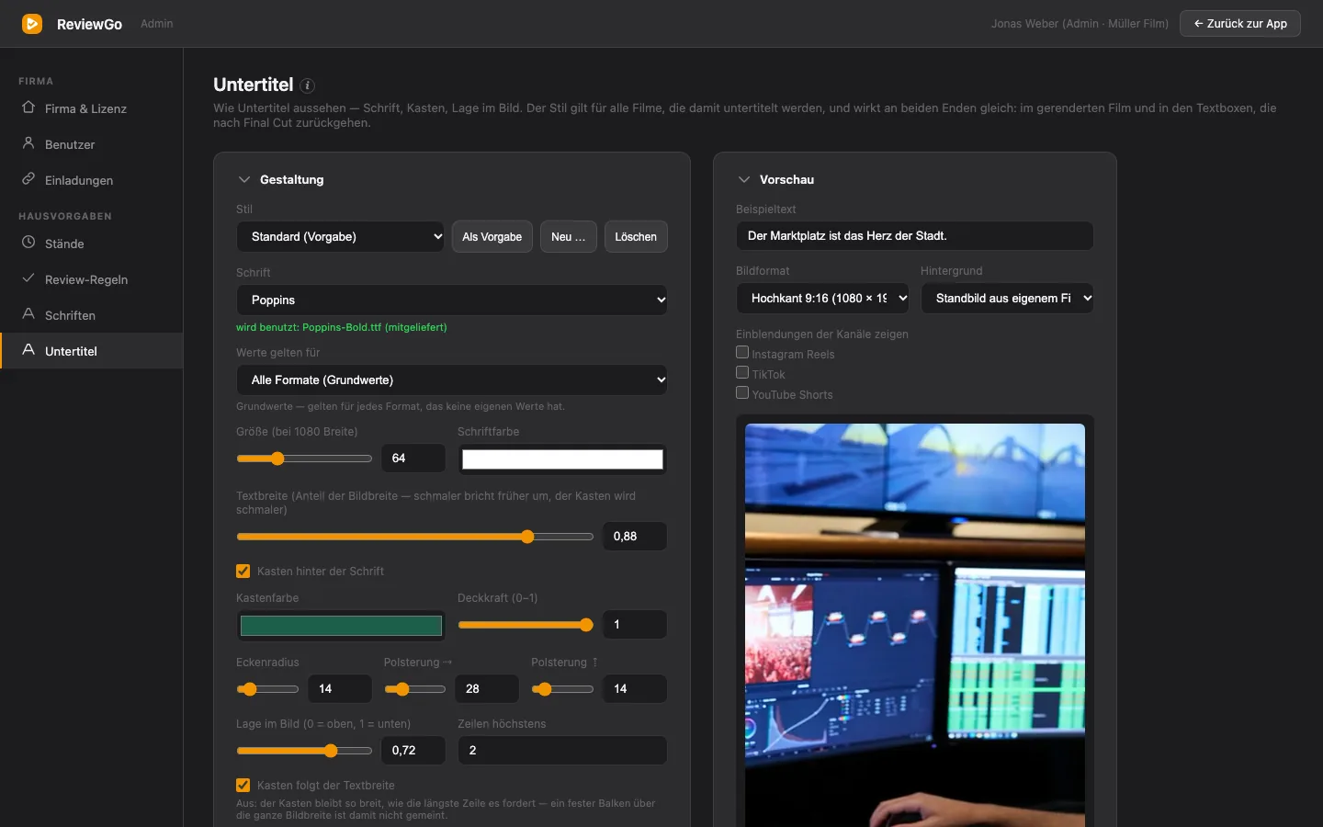Click the Löschen button

click(636, 237)
